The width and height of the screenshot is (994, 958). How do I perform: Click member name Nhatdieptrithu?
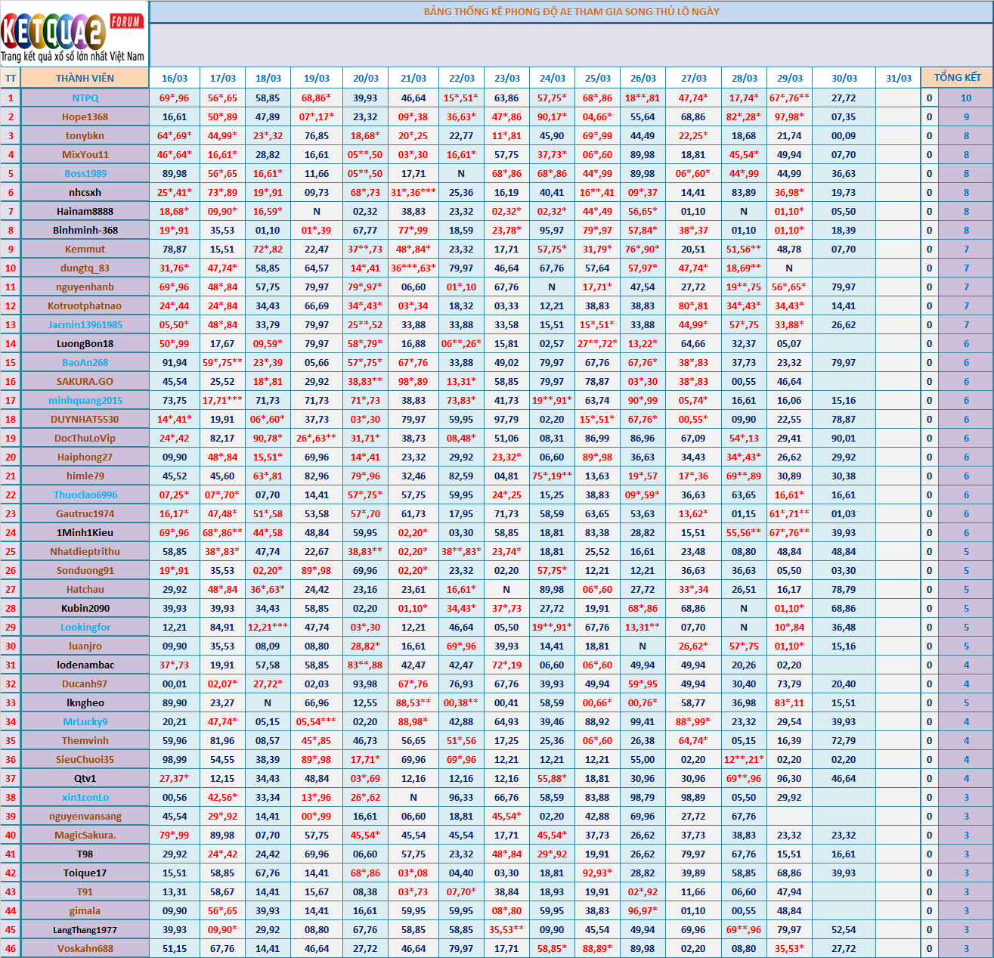point(85,551)
